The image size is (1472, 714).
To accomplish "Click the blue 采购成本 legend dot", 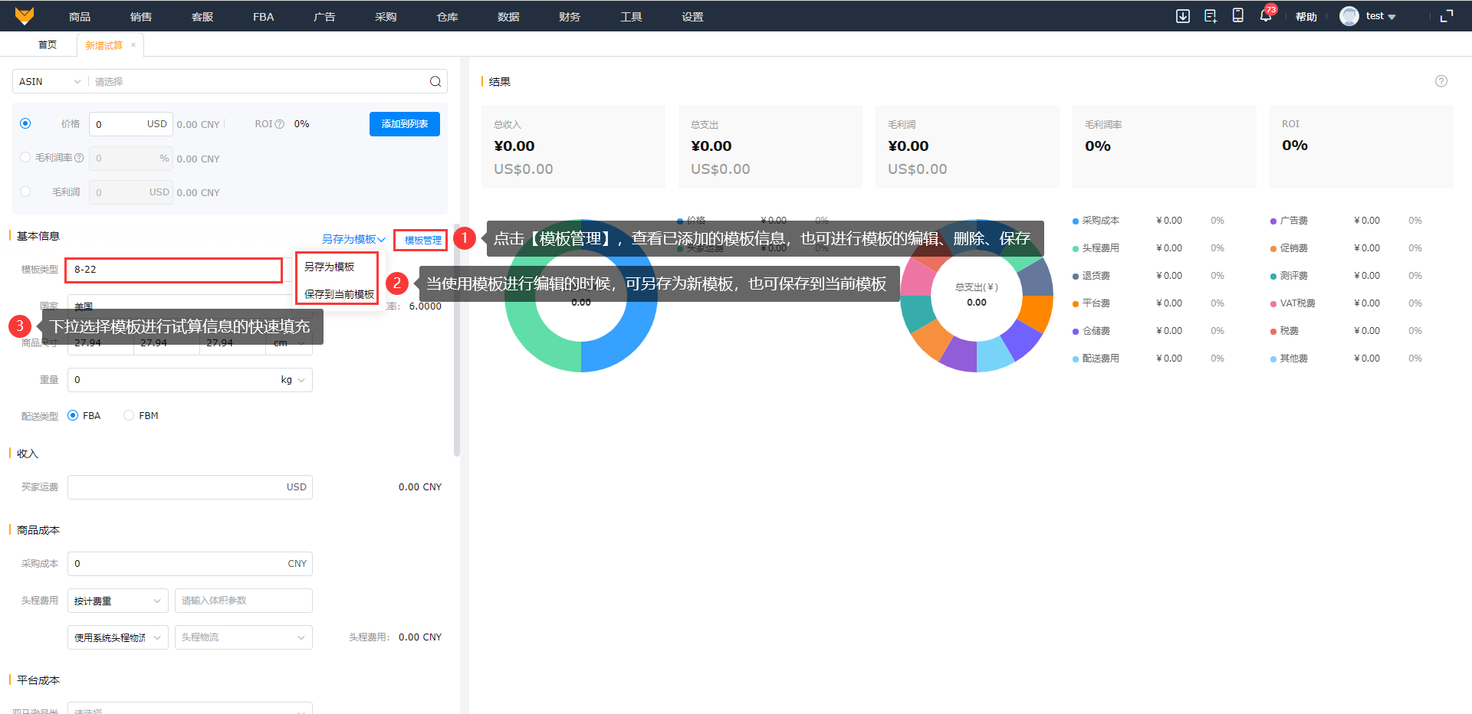I will click(1076, 221).
